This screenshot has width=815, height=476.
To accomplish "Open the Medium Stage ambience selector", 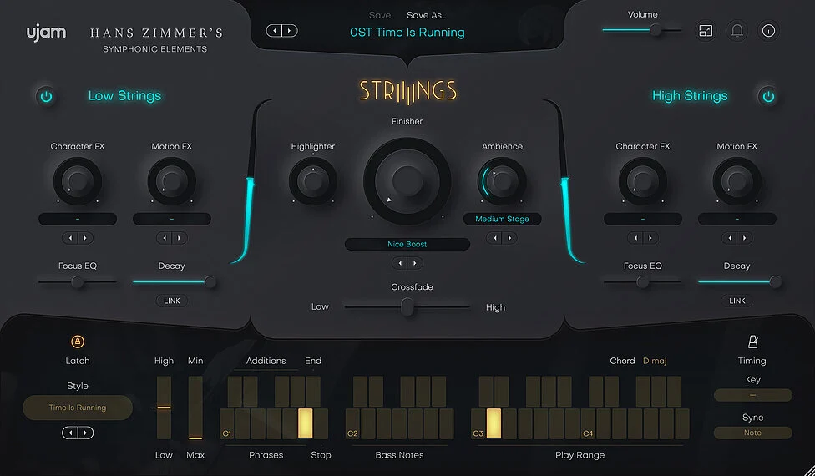I will pos(502,219).
